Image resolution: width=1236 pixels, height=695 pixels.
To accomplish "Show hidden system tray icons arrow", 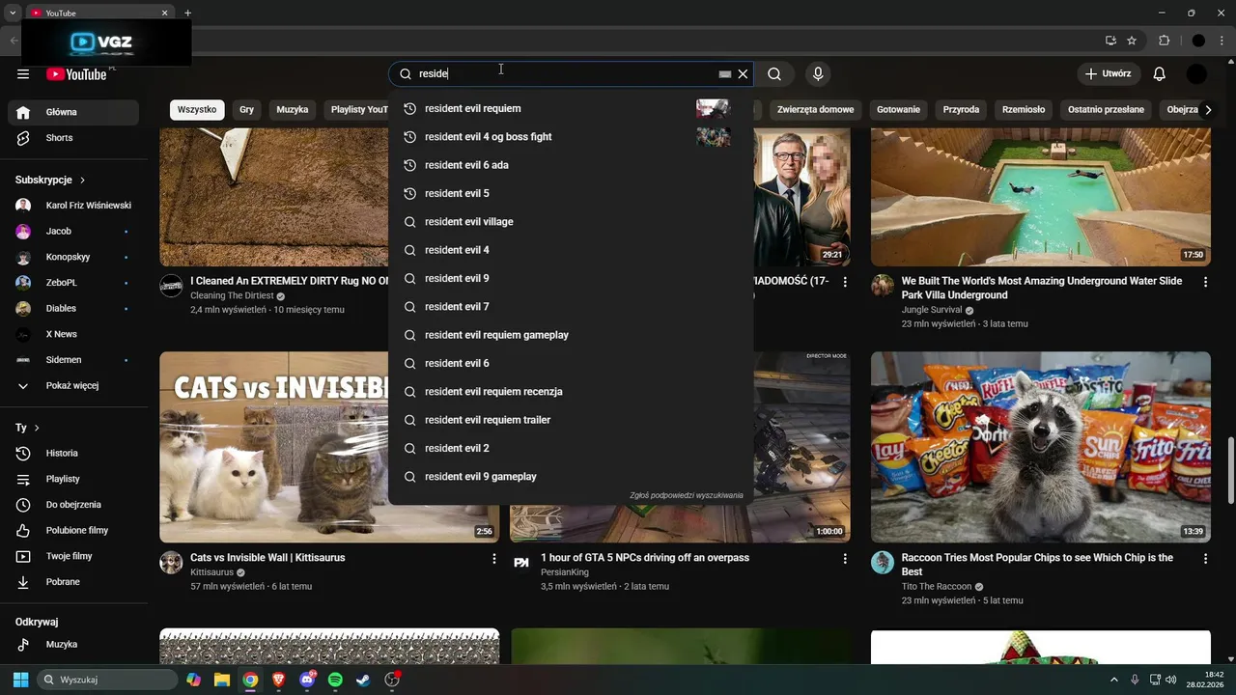I will (1113, 680).
